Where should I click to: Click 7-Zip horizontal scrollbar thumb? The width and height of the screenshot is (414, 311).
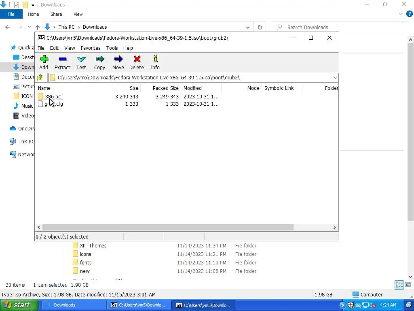point(168,228)
